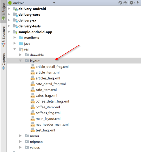Select article_detail_frag.xml file
This screenshot has width=141, height=152.
tap(52, 67)
